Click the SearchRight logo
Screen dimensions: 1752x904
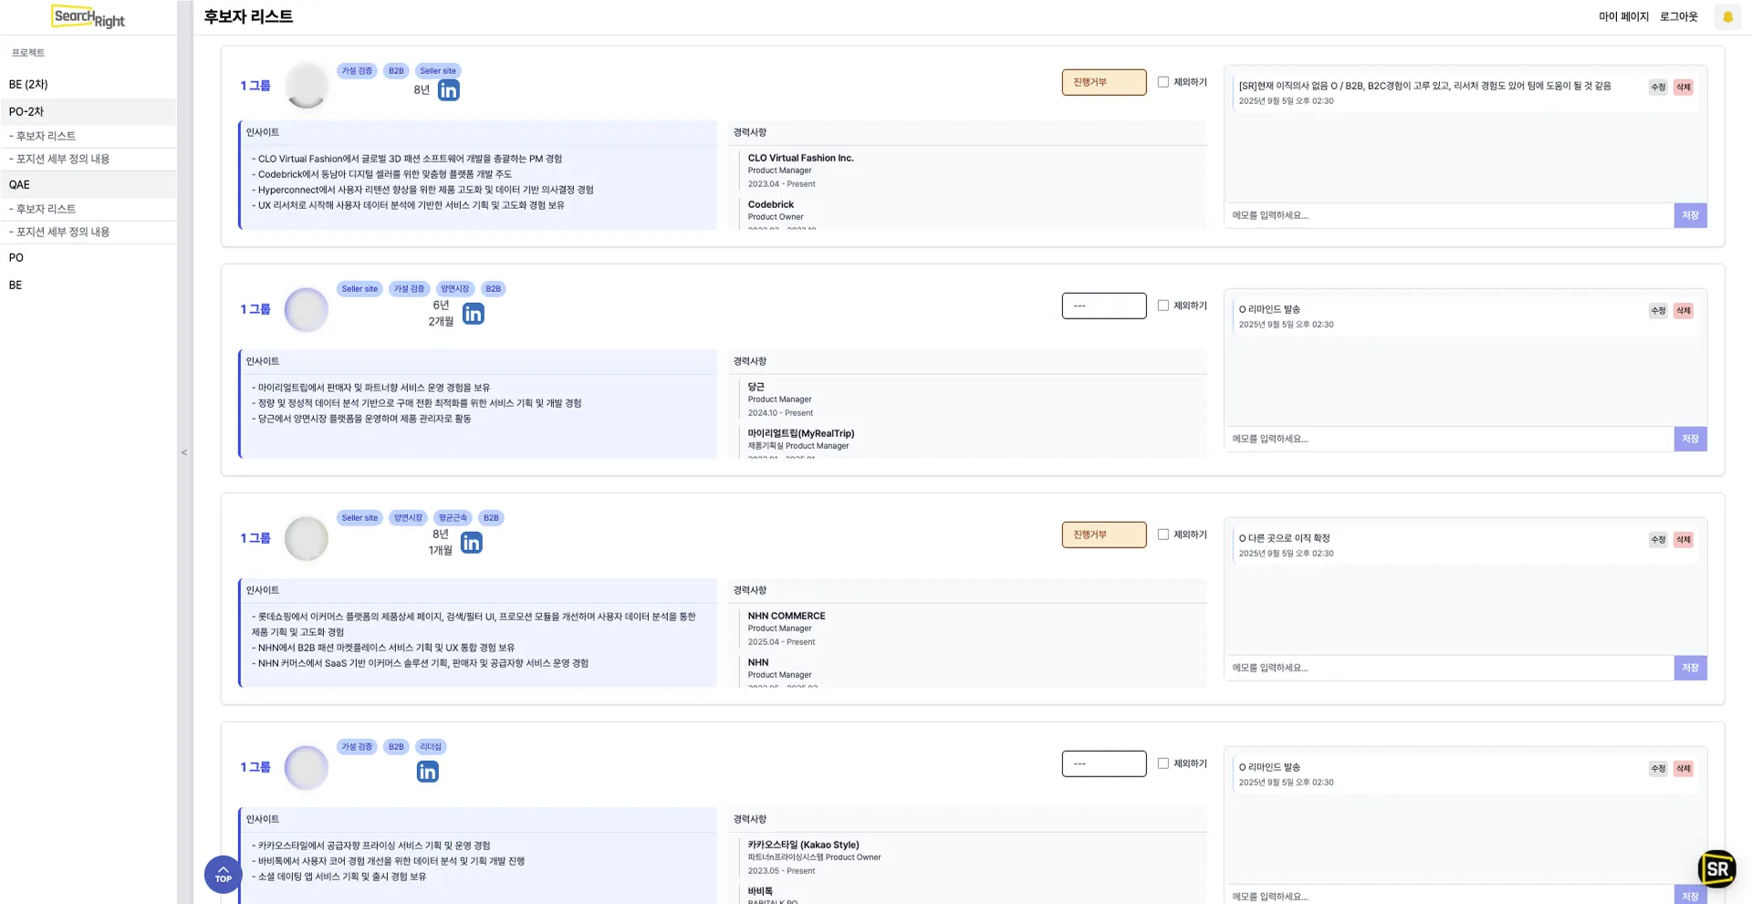point(89,17)
